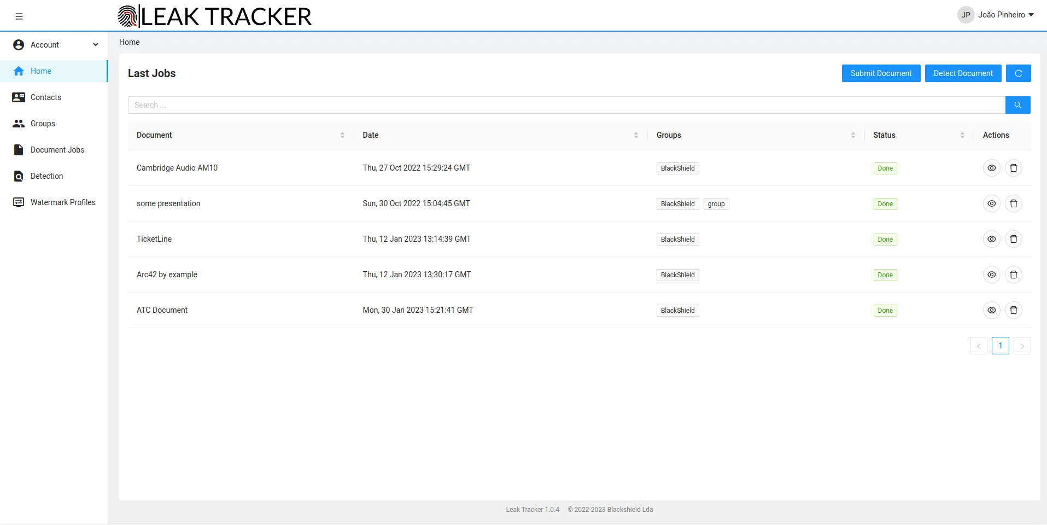Viewport: 1047px width, 525px height.
Task: Select page 1 in pagination
Action: (x=1000, y=346)
